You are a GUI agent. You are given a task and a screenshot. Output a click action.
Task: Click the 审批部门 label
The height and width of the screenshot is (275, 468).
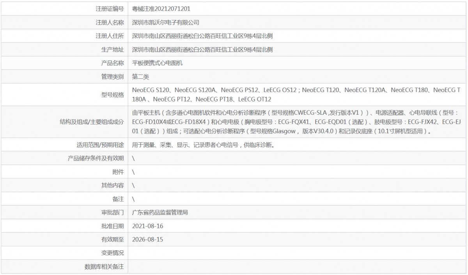coord(112,212)
